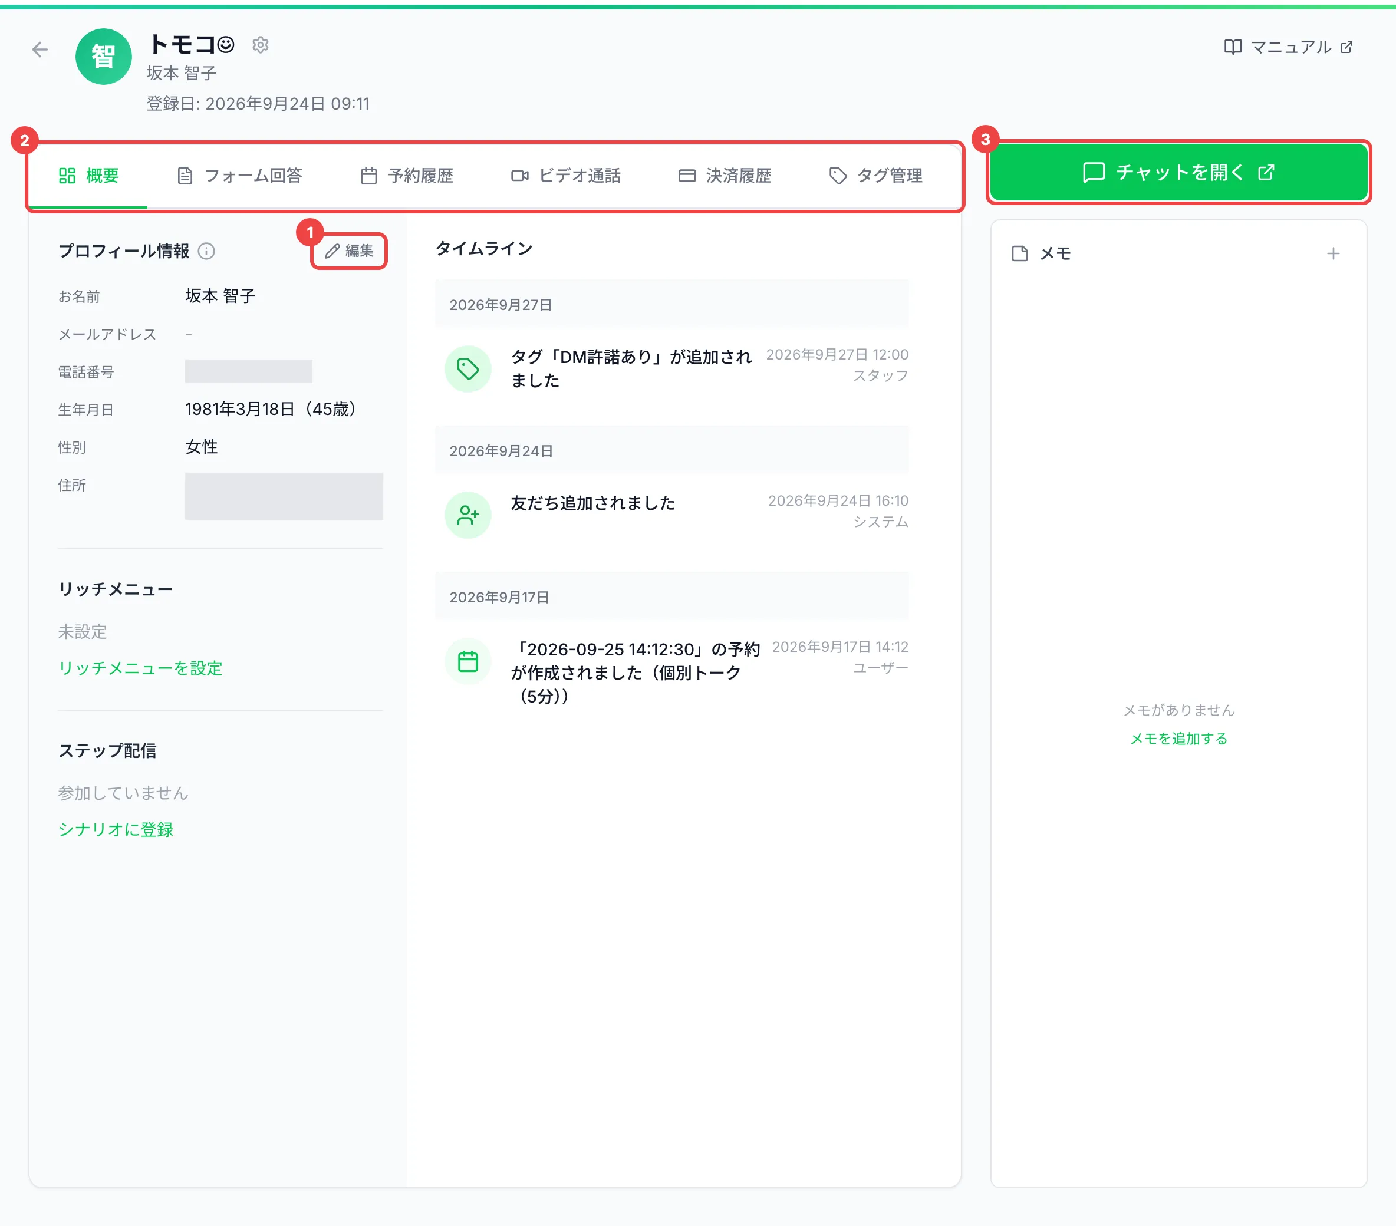Select the タグ「DM許諾あり」が追加されました text
The width and height of the screenshot is (1396, 1226).
[x=631, y=368]
